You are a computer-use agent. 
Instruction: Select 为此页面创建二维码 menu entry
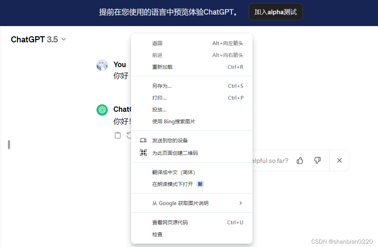point(192,153)
